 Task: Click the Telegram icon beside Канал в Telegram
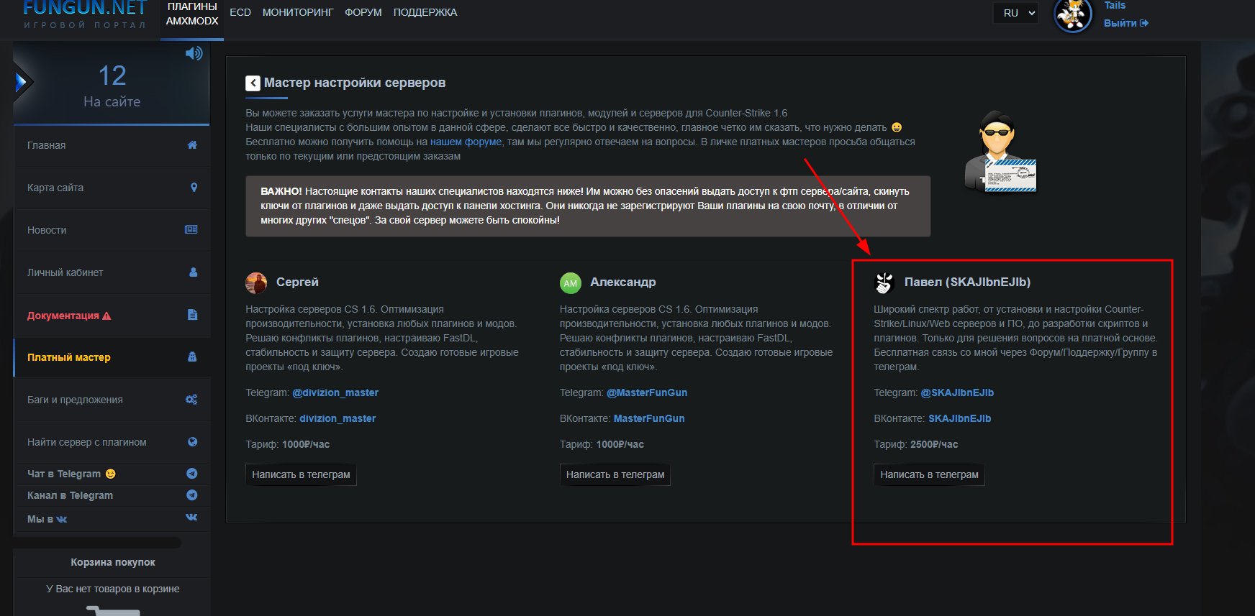coord(192,495)
